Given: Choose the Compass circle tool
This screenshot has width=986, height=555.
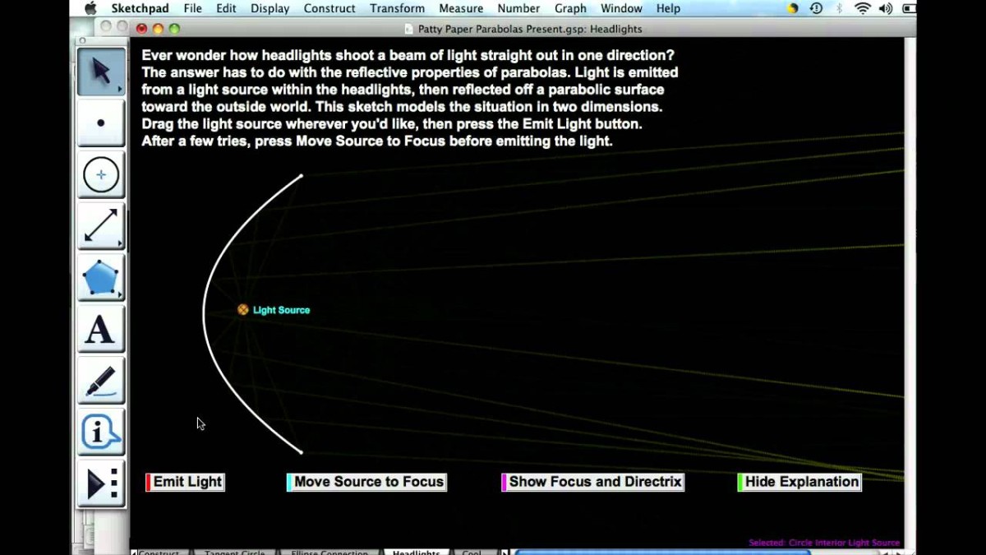Looking at the screenshot, I should pos(100,174).
